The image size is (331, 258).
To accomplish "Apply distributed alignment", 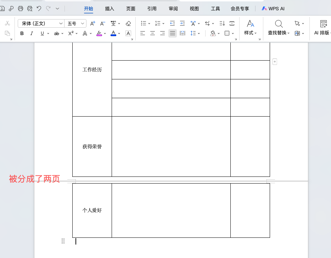I will tap(183, 33).
